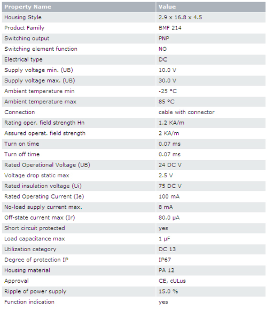
Task: Select the Switching output label
Action: click(27, 39)
